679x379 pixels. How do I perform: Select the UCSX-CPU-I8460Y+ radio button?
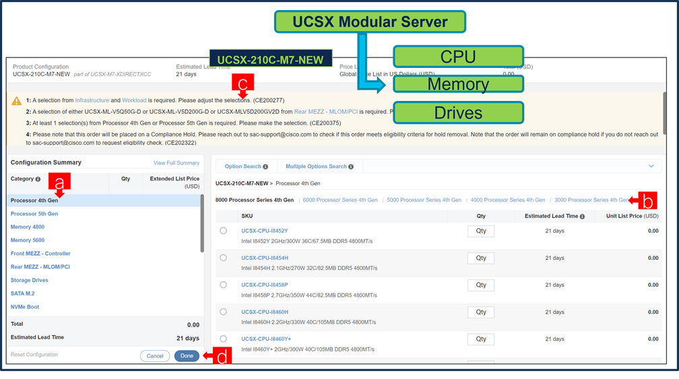[223, 339]
